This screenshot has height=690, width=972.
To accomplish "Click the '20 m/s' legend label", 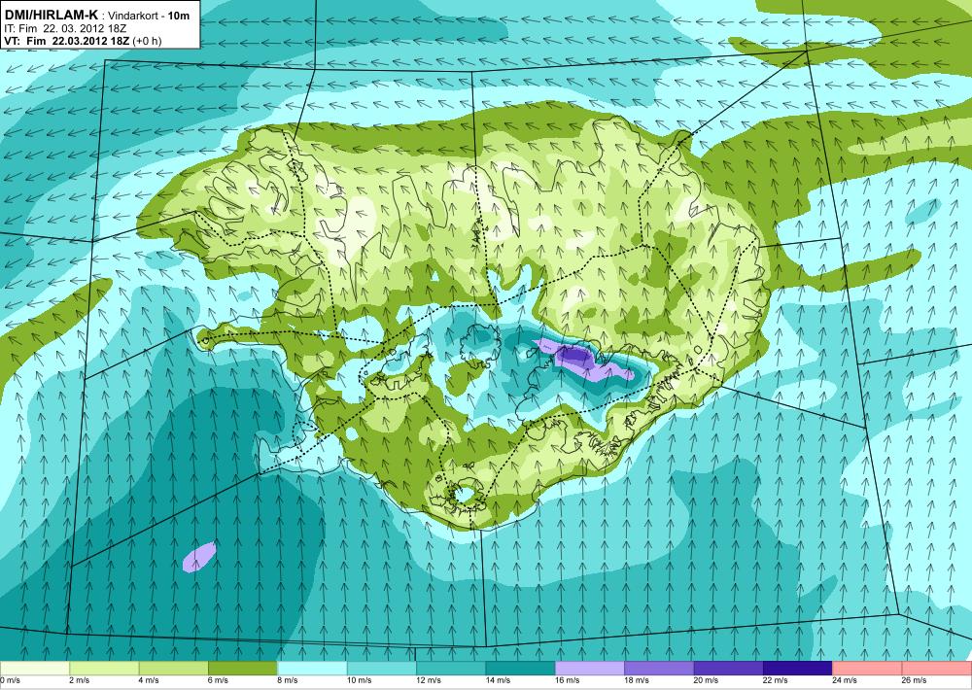I will pyautogui.click(x=706, y=680).
